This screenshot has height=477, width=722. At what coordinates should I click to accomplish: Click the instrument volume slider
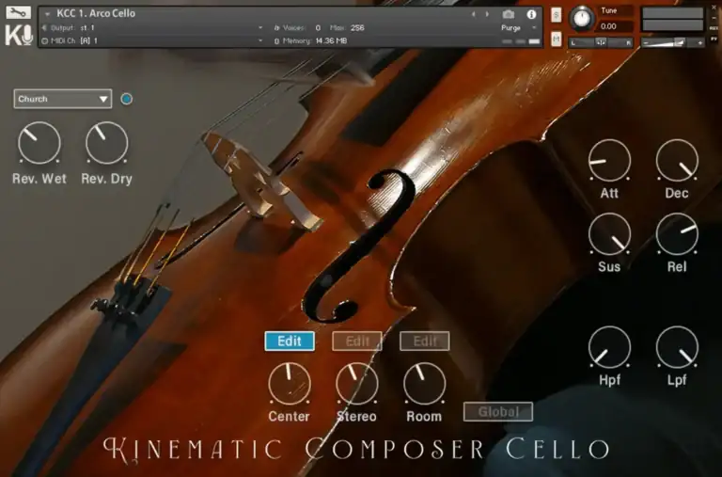(673, 42)
